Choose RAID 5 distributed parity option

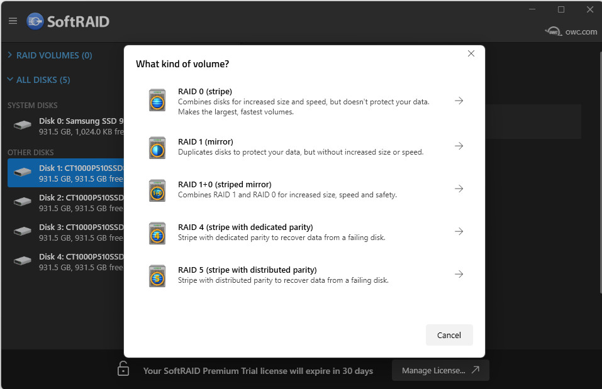(x=306, y=275)
